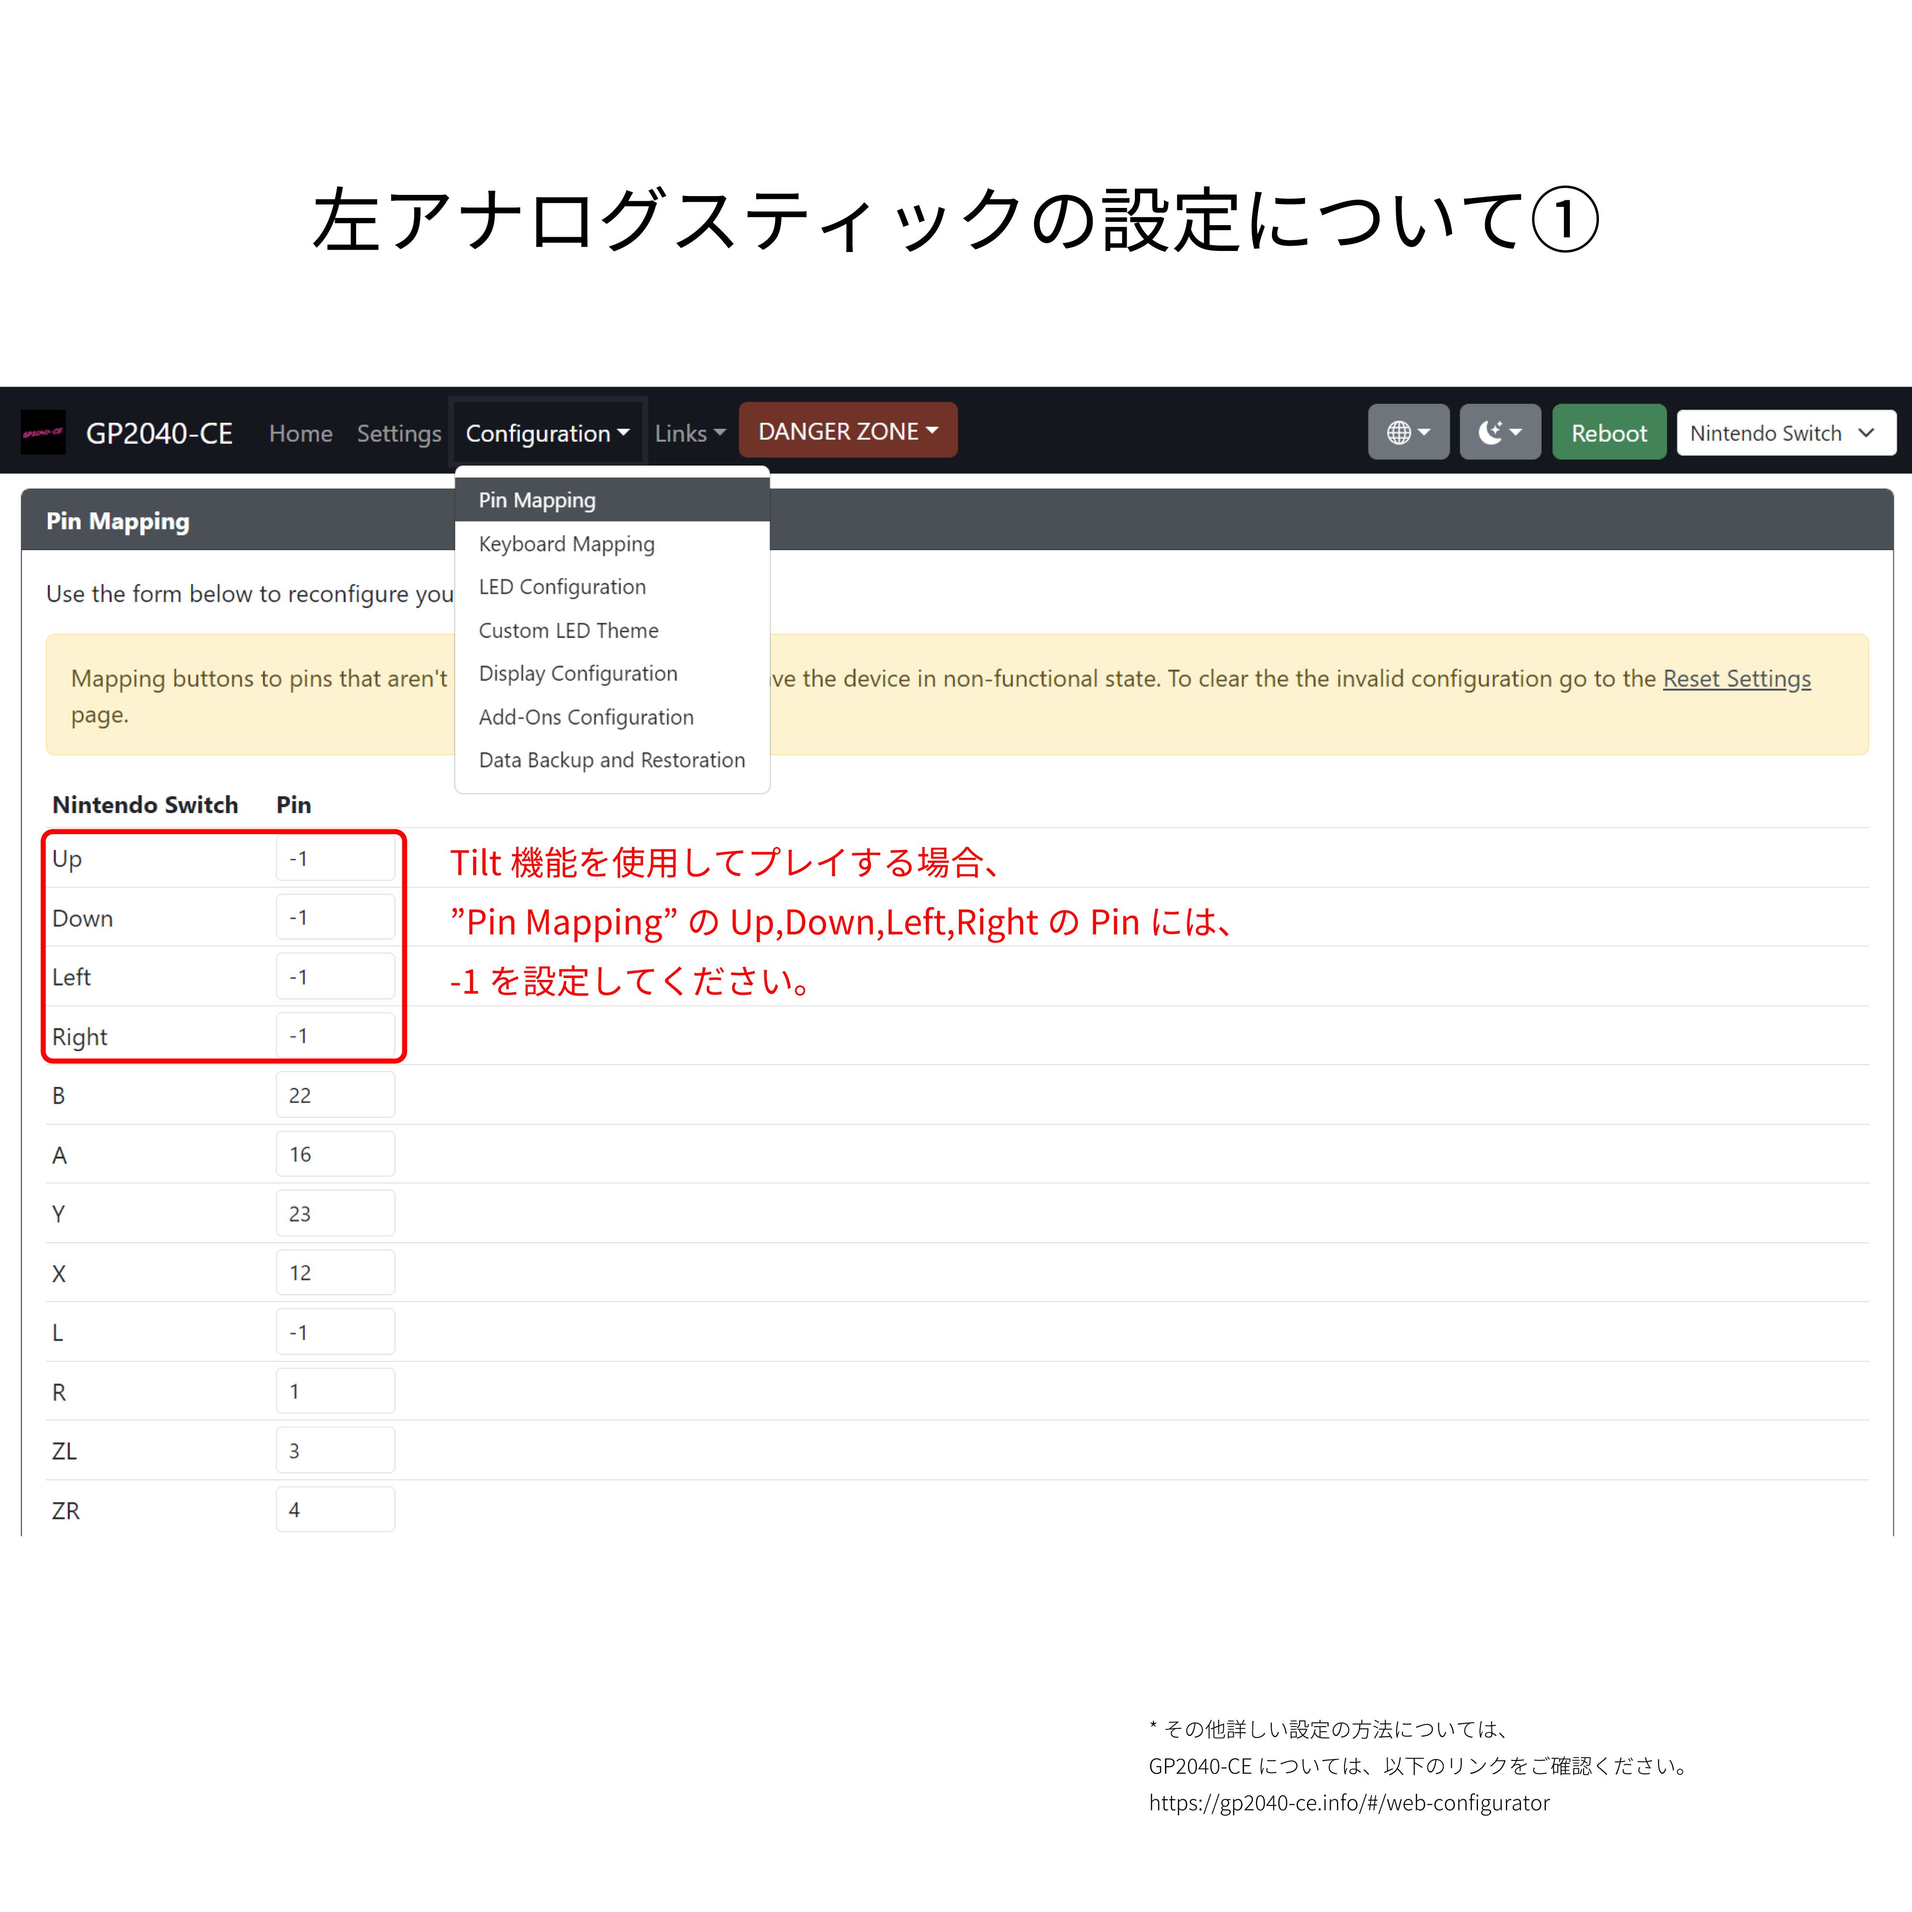Open Add-Ons Configuration menu item
Screen dimensions: 1912x1912
pyautogui.click(x=586, y=717)
